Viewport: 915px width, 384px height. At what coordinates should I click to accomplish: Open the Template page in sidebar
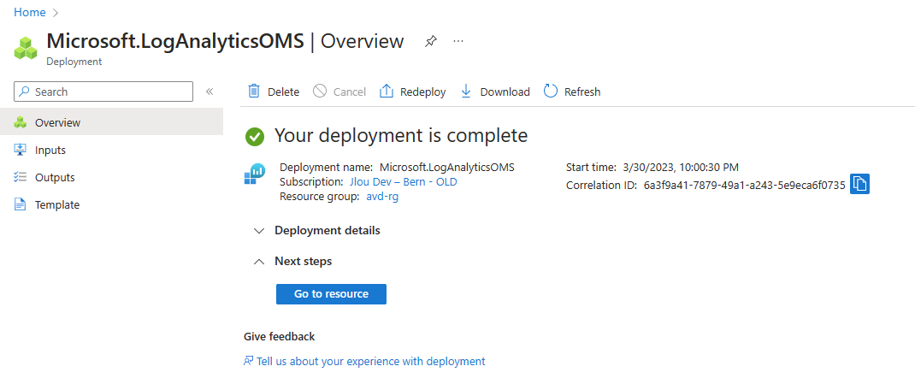(x=56, y=204)
